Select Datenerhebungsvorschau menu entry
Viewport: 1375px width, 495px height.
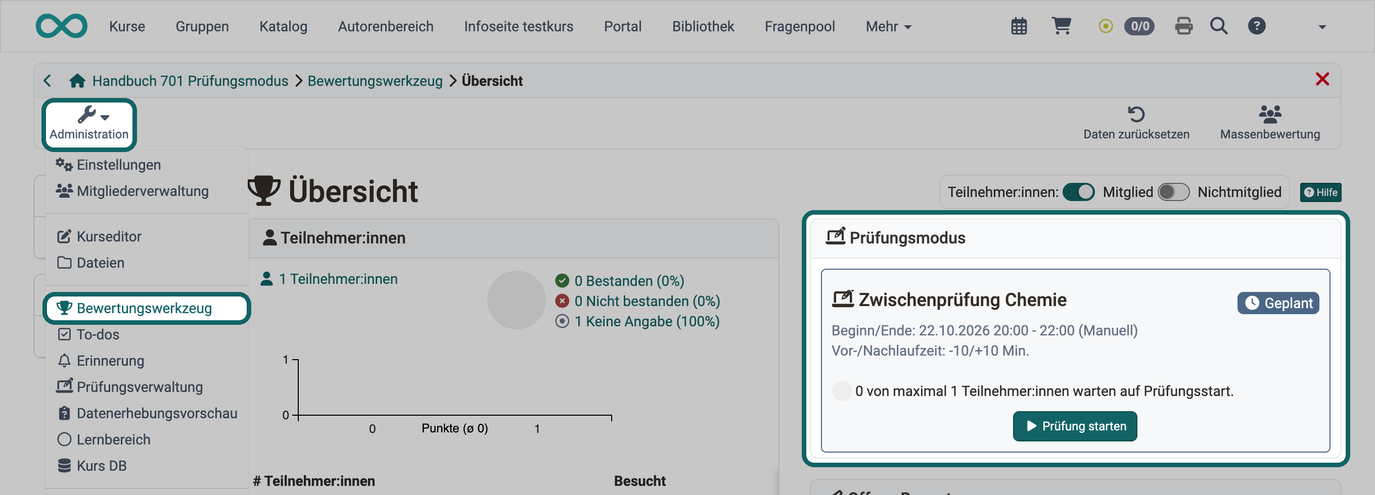click(147, 413)
